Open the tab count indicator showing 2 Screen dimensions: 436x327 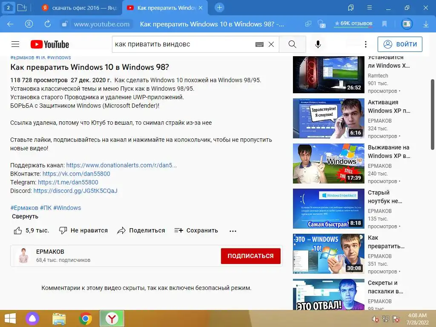(x=9, y=8)
